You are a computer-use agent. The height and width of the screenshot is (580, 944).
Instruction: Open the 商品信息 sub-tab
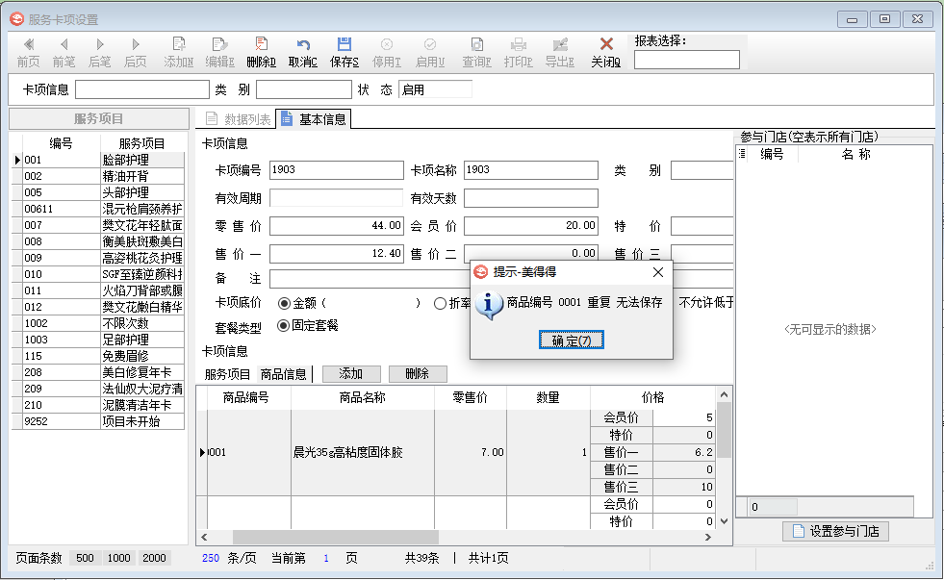284,374
